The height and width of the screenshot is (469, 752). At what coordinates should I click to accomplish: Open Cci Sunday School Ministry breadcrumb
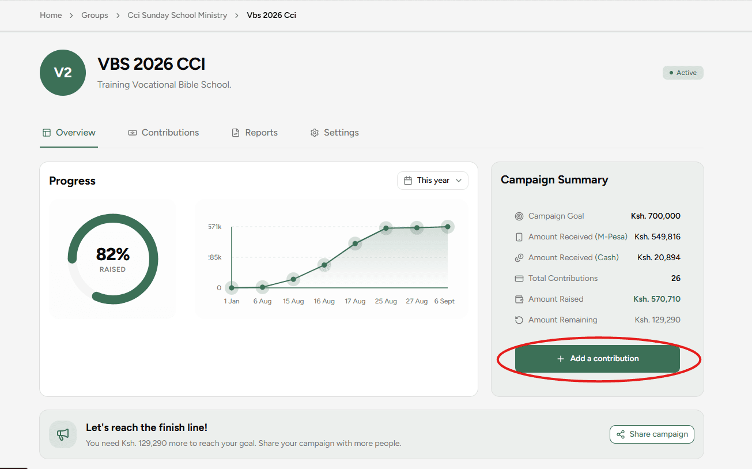click(x=177, y=16)
